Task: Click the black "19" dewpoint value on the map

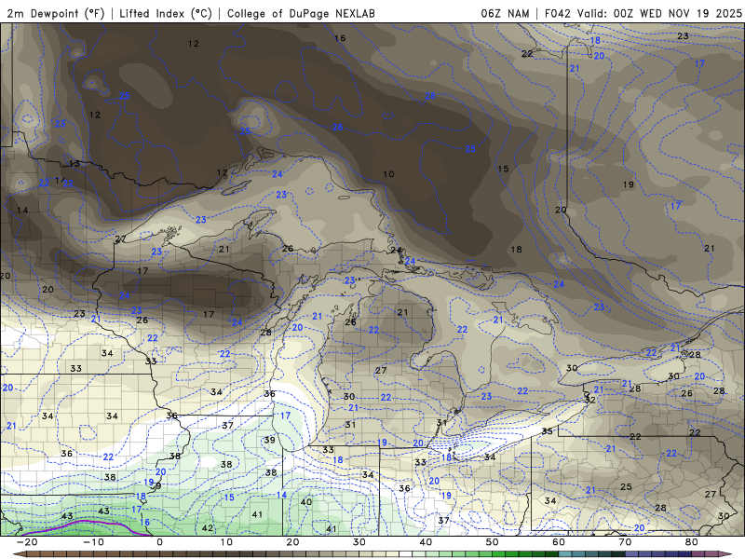Action: tap(629, 184)
